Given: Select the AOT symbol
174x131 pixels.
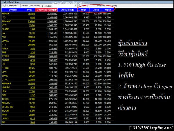Looking at the screenshot, I should (x=4, y=37).
